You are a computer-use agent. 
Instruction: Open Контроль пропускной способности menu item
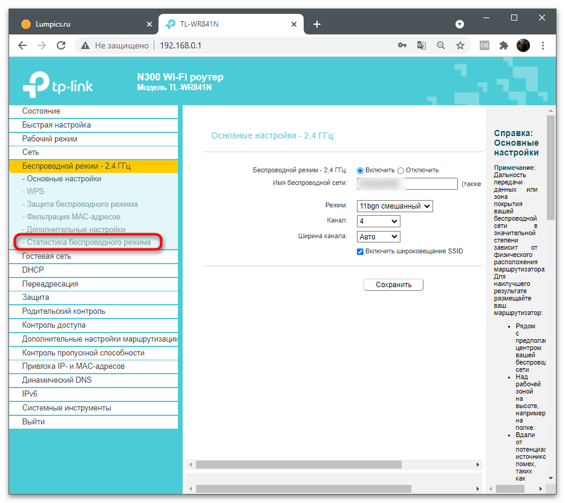click(93, 353)
